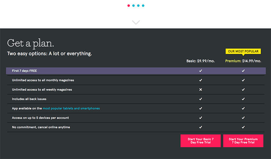Click the Get a plan. heading
Screen dimensions: 271x159
point(31,44)
